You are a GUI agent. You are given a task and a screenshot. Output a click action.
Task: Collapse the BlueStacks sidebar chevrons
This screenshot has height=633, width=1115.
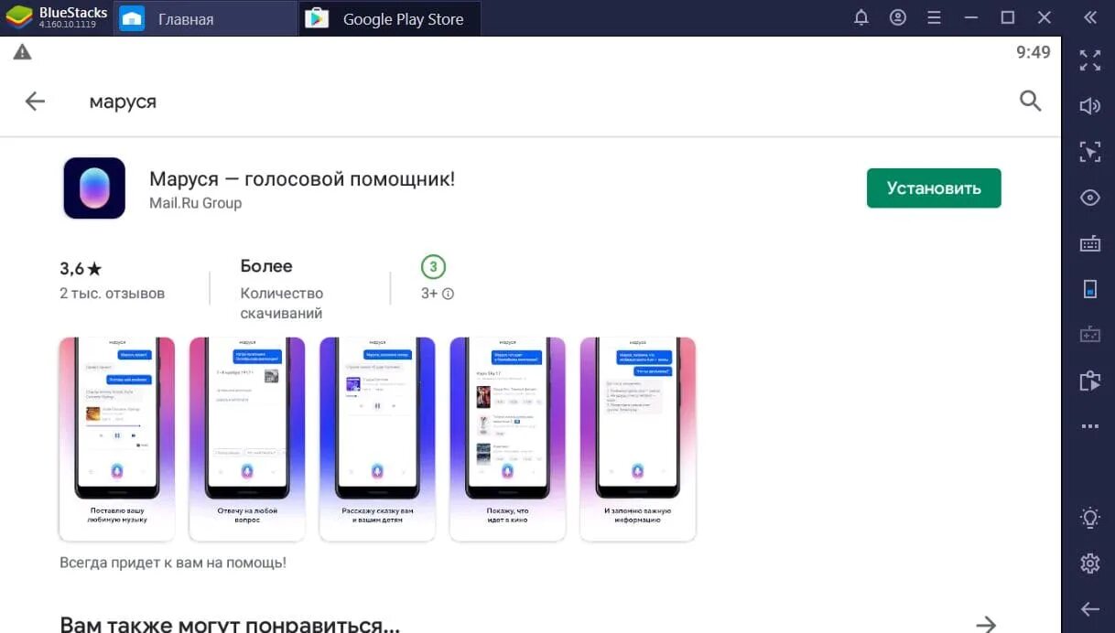click(x=1089, y=17)
